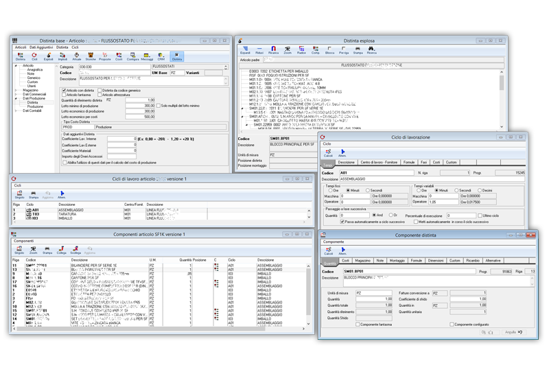Image resolution: width=549 pixels, height=372 pixels.
Task: Click the Operatore 1,05 field in Tempi variabili
Action: tap(443, 202)
